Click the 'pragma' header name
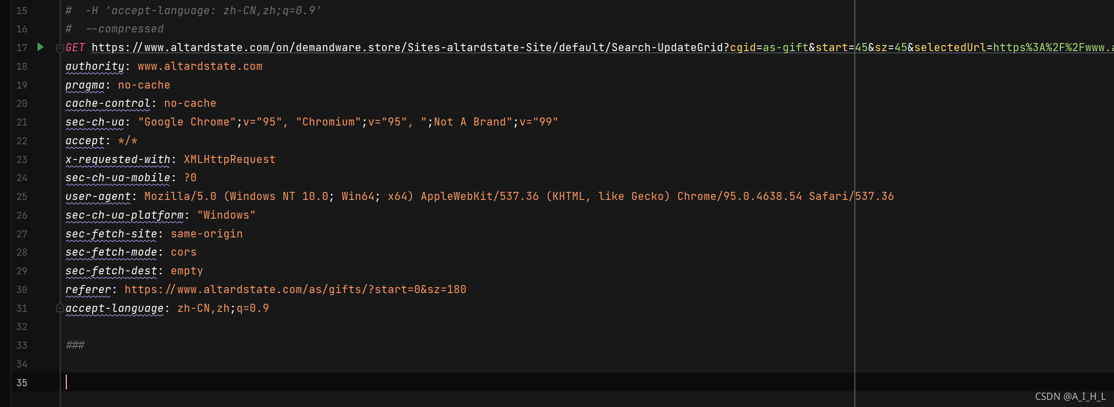This screenshot has height=407, width=1114. coord(85,85)
